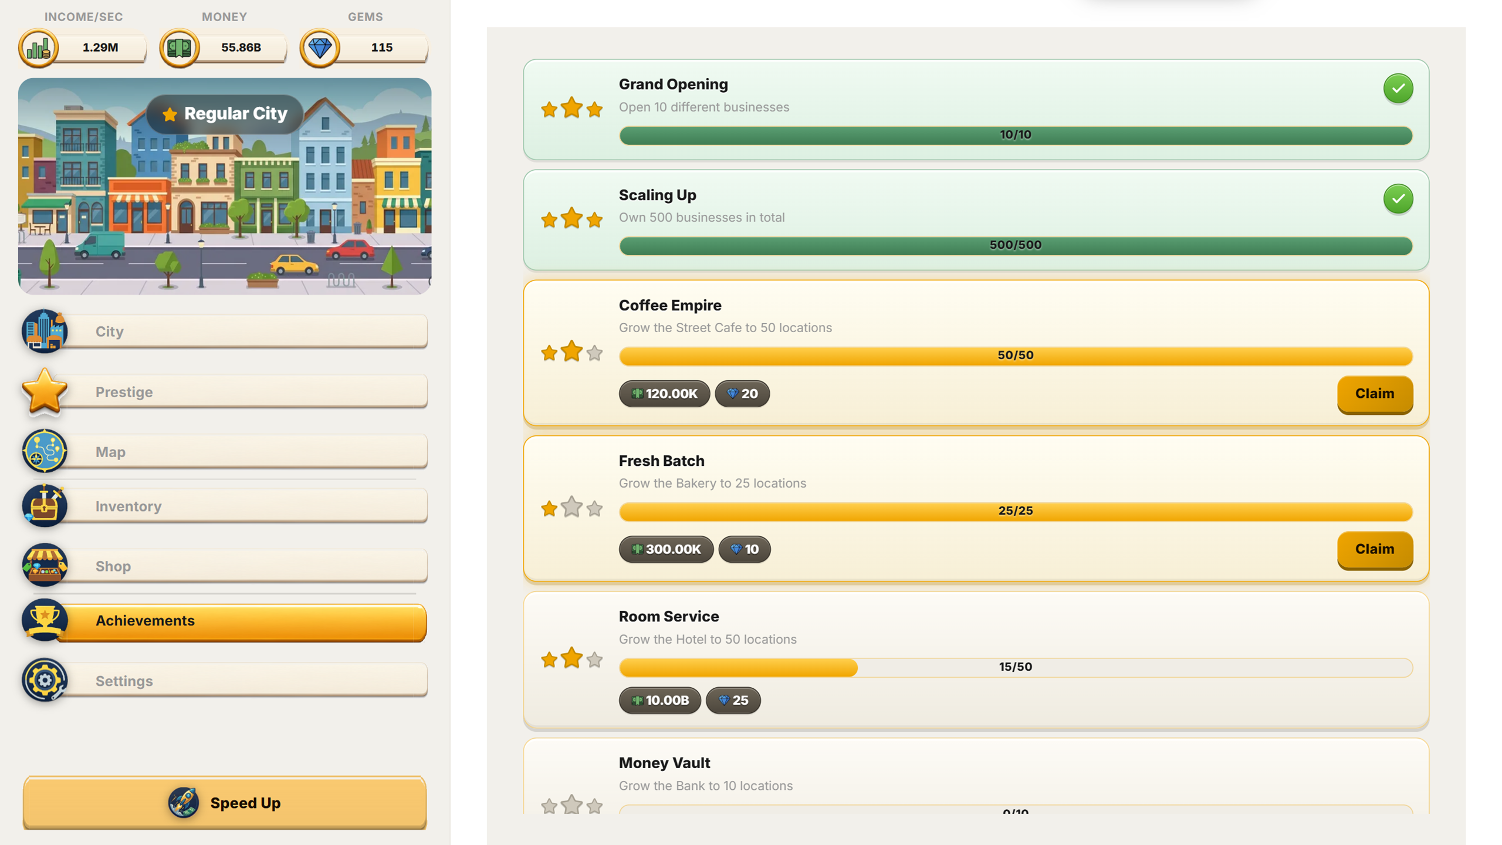The height and width of the screenshot is (845, 1502).
Task: Click the 20 gems reward pill
Action: (742, 394)
